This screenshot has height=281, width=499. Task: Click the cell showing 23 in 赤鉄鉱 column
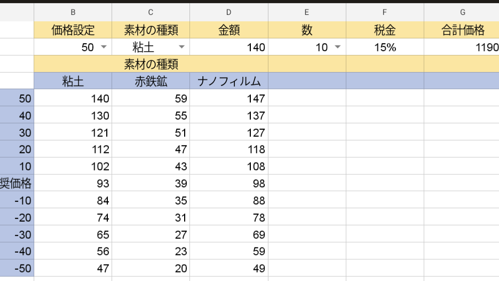151,252
